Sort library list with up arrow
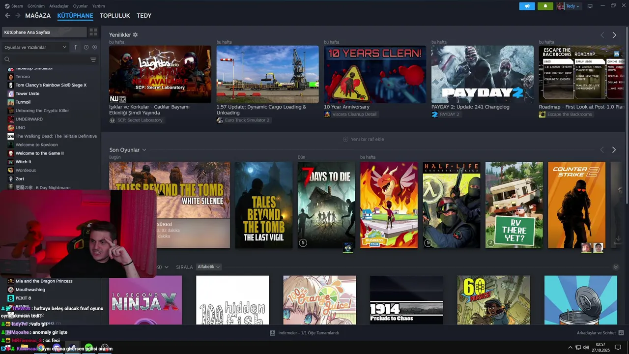Viewport: 629px width, 354px height. tap(76, 47)
